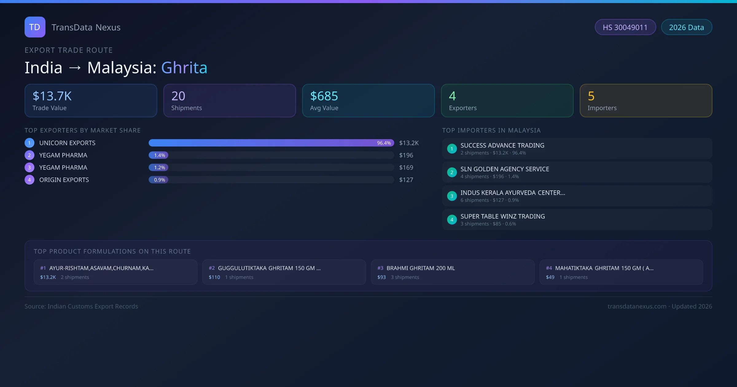737x387 pixels.
Task: Click the rank 1 badge beside UNICORN EXPORTS
Action: [29, 143]
